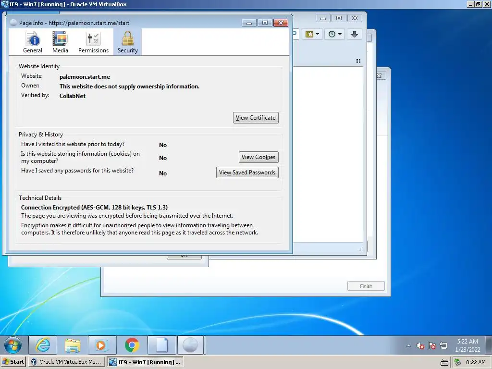Minimize the VirtualBox VM window
Image resolution: width=492 pixels, height=369 pixels.
click(x=470, y=4)
